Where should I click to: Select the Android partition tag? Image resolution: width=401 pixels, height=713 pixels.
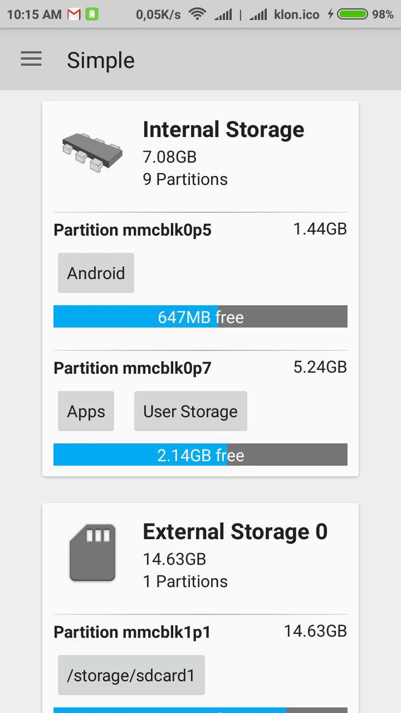click(96, 273)
